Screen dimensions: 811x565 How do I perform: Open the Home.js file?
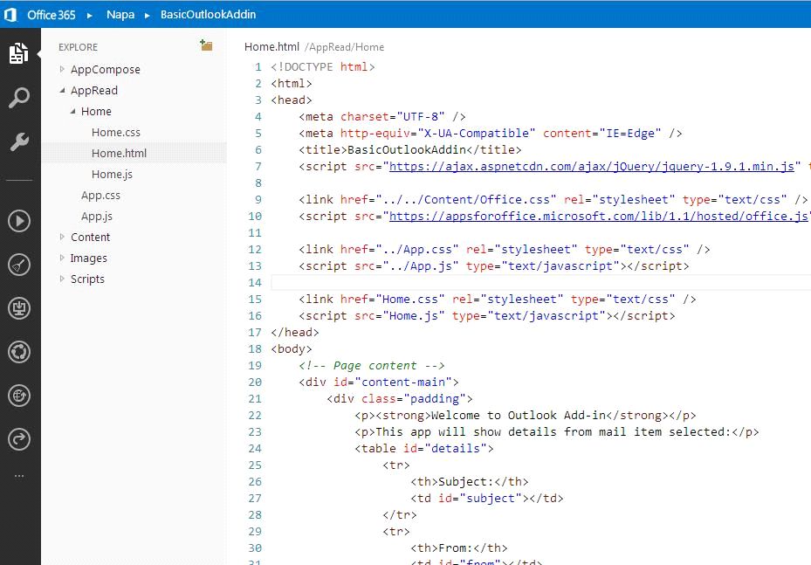click(113, 175)
